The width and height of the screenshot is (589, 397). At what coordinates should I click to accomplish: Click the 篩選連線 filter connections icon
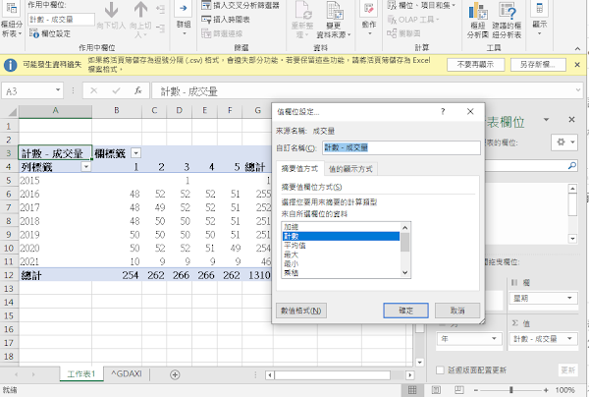[206, 33]
